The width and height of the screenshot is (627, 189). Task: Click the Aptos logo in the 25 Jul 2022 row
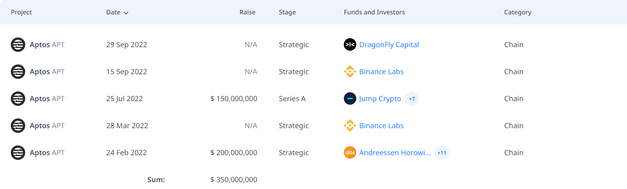[x=18, y=99]
